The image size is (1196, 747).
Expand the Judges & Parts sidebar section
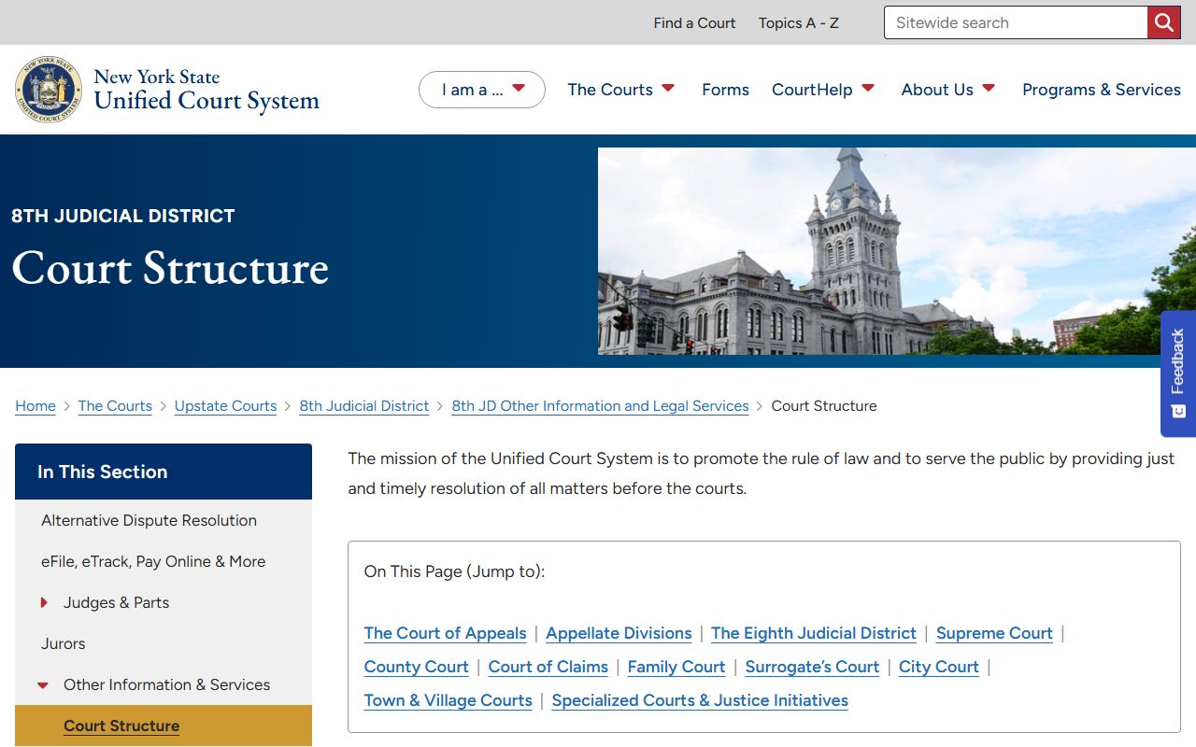(44, 603)
